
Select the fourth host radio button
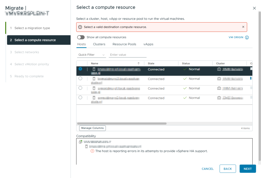[x=80, y=97]
